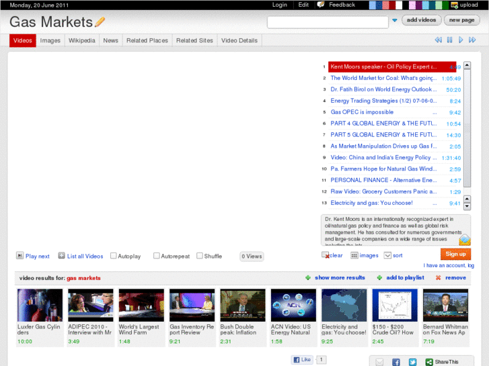
Task: Open the Related Sites tab
Action: click(194, 40)
